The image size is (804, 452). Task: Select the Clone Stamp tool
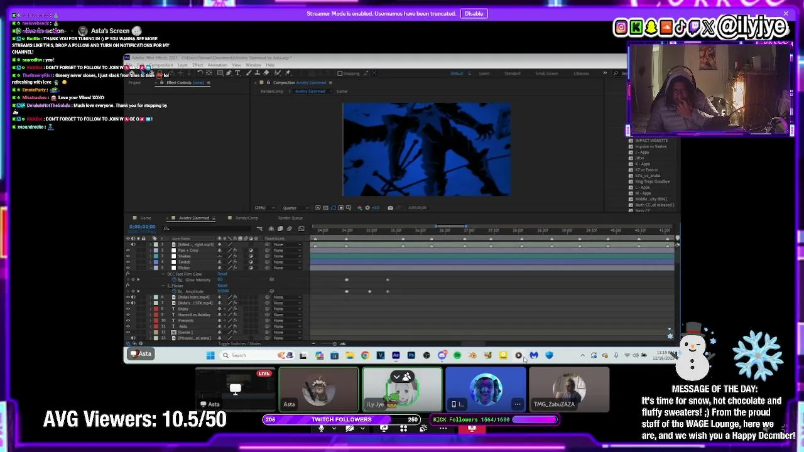[x=258, y=73]
